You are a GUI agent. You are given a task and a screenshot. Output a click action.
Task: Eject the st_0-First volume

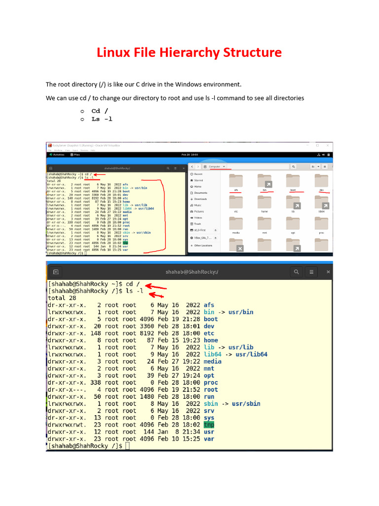point(215,230)
